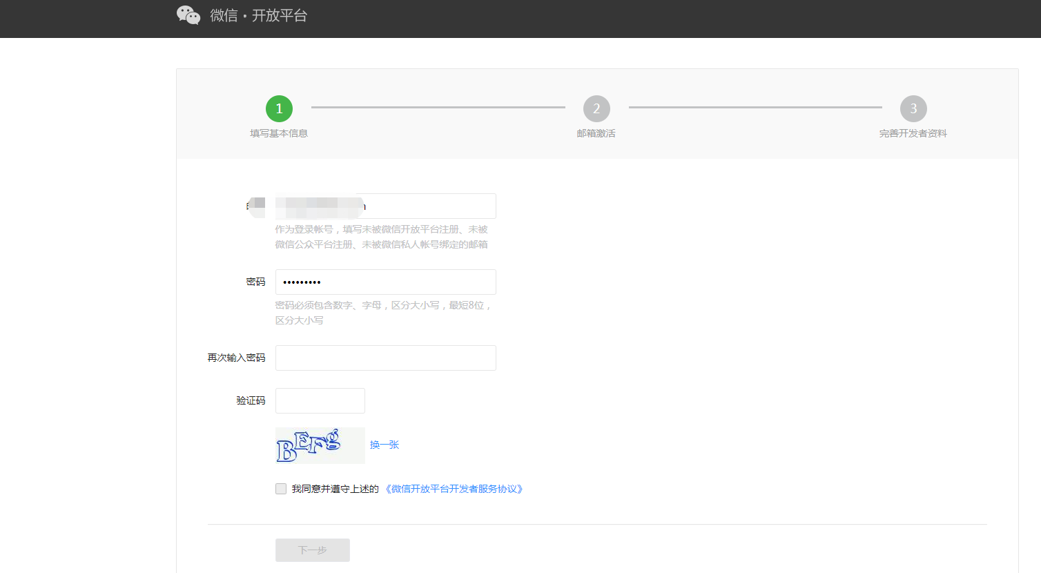Focus the 再次输入密码 confirm field
Viewport: 1041px width, 573px height.
(x=386, y=358)
